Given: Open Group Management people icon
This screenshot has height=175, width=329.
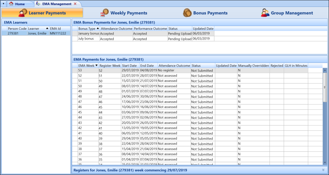Looking at the screenshot, I should 265,13.
